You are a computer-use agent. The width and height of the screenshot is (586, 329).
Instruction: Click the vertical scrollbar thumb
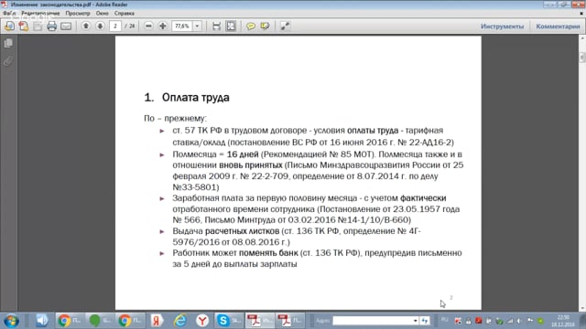coord(582,58)
